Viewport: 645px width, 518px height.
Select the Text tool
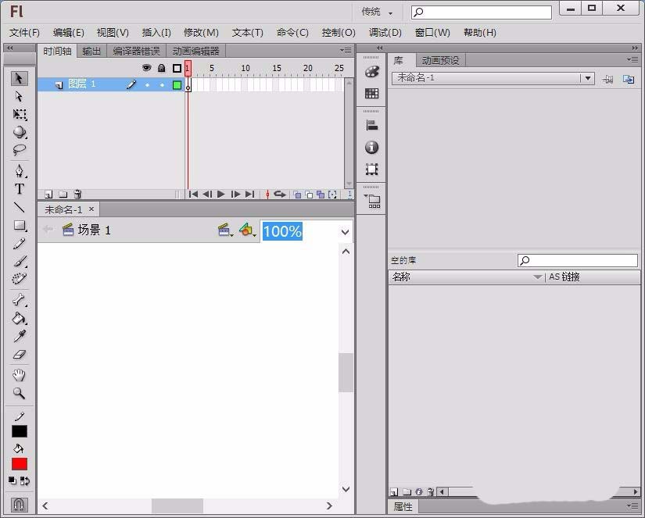[x=18, y=189]
